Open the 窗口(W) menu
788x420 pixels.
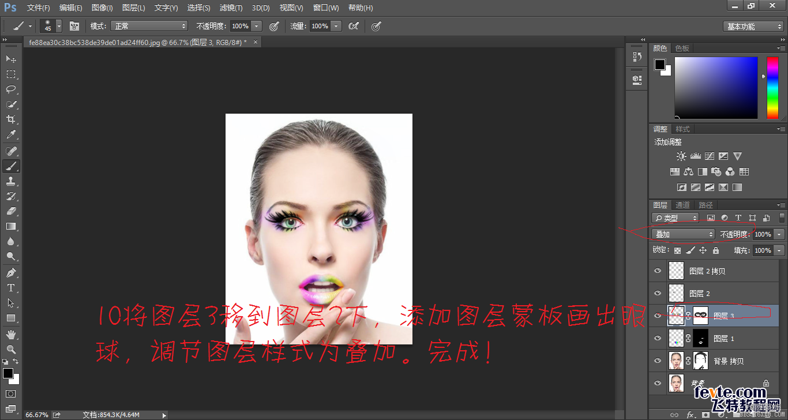326,7
